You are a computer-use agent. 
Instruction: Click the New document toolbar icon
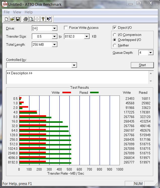coord(6,19)
